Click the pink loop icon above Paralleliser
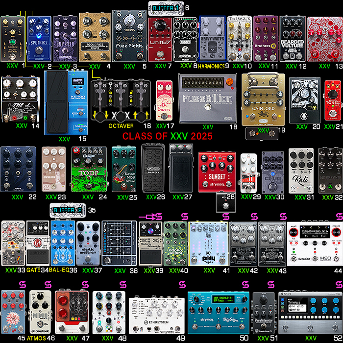Screen dimensions: 343x343 (271, 285)
